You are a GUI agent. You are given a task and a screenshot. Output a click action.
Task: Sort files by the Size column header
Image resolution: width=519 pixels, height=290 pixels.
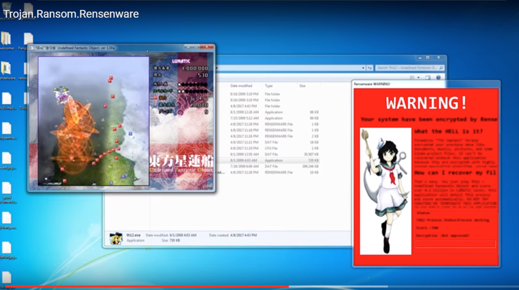[x=302, y=86]
